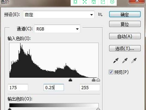Toggle the 预览(P) preview checkbox
Screen dimensions: 146x110
pos(111,72)
